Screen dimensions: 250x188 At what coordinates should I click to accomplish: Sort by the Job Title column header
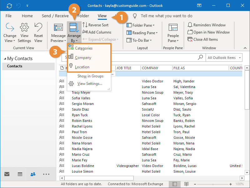(x=128, y=68)
